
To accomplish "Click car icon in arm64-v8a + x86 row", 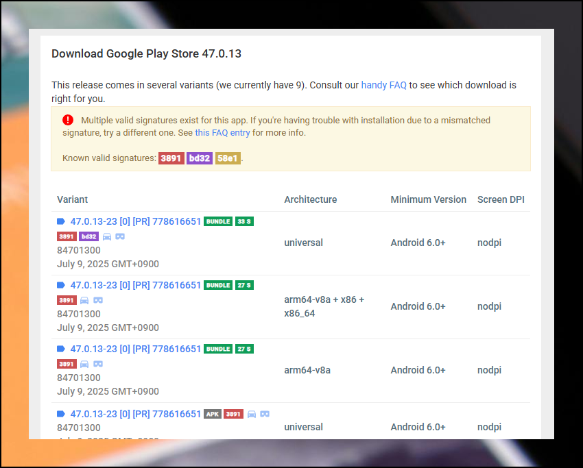I will 84,301.
